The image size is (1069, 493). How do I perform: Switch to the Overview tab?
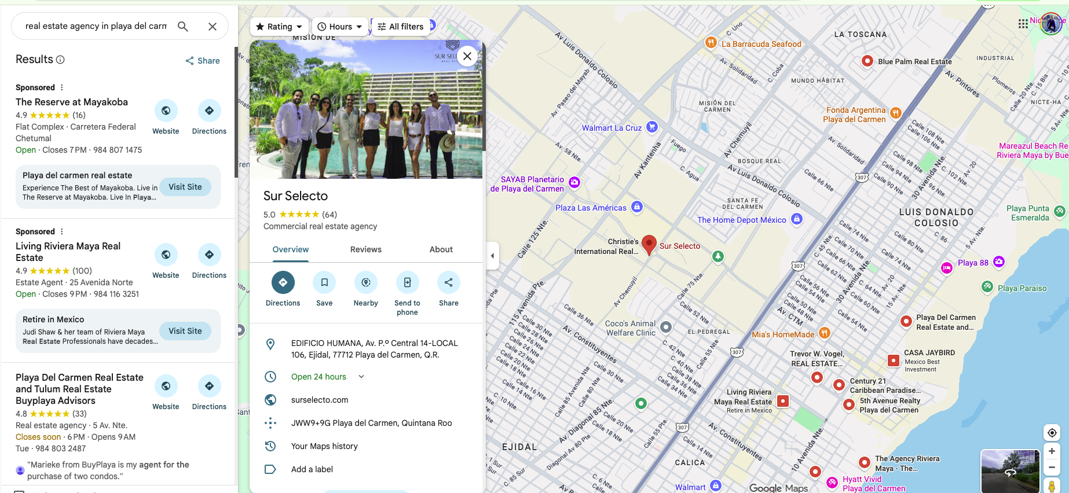tap(291, 249)
